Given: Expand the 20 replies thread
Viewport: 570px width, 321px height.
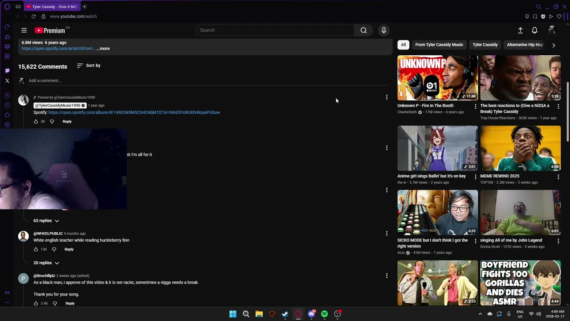Looking at the screenshot, I should (46, 263).
